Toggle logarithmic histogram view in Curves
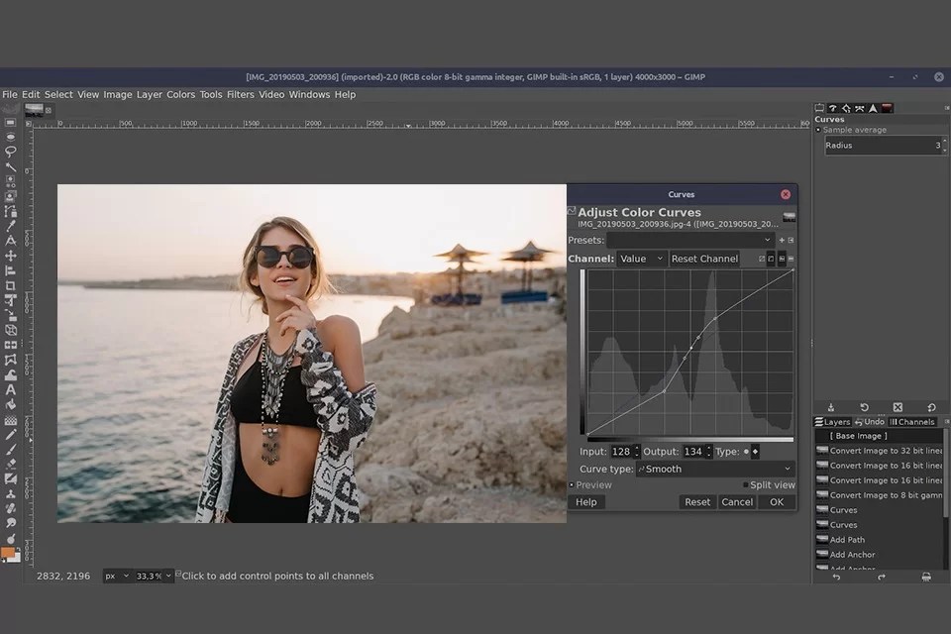The image size is (951, 634). tap(771, 259)
